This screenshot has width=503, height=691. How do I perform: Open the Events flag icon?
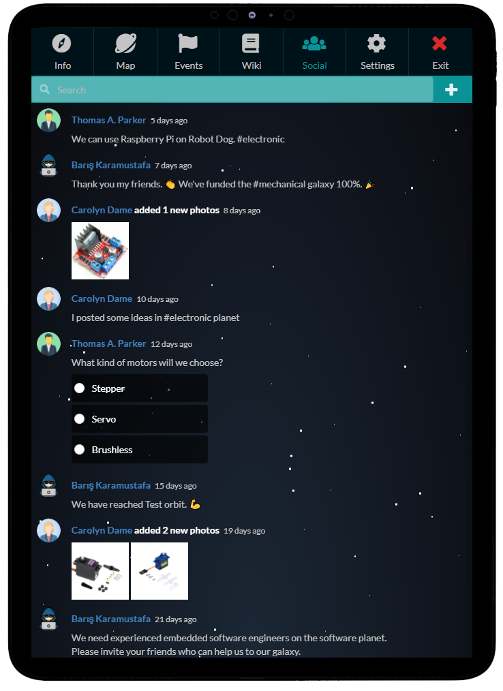tap(188, 43)
